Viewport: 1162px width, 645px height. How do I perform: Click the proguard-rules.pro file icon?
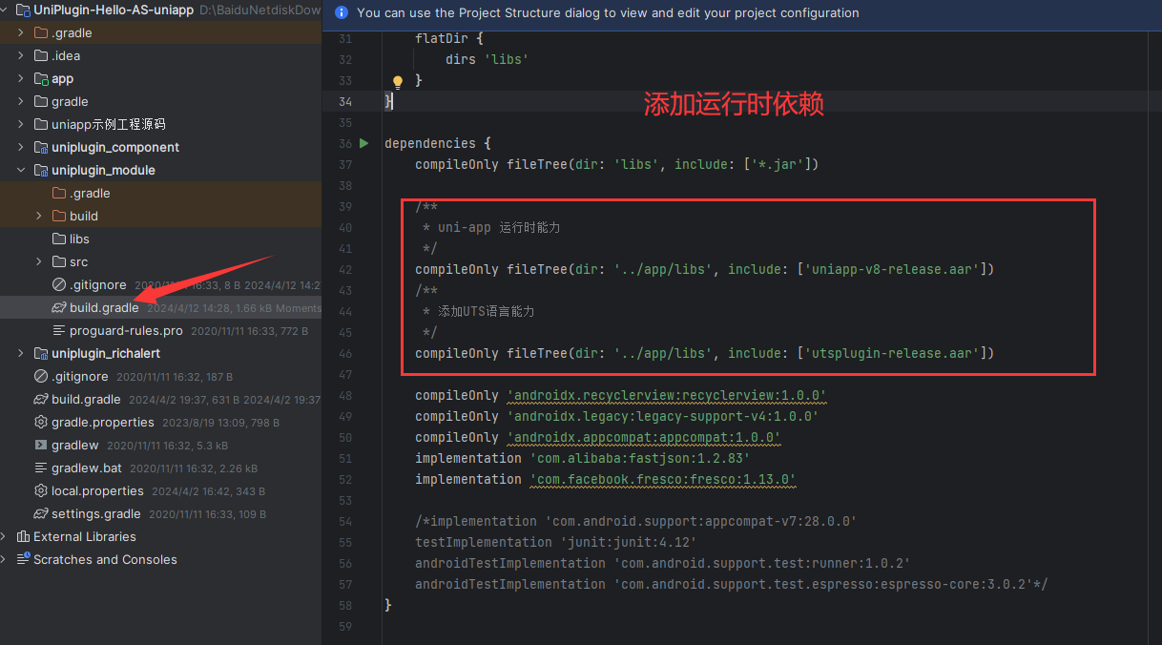coord(59,330)
